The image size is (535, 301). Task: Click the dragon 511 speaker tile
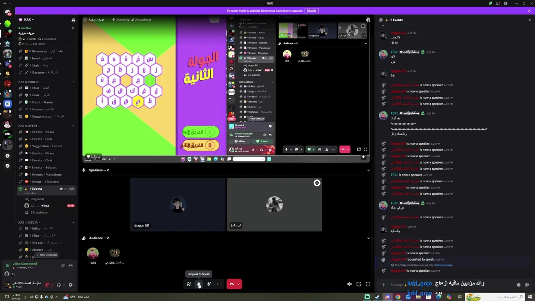[178, 204]
